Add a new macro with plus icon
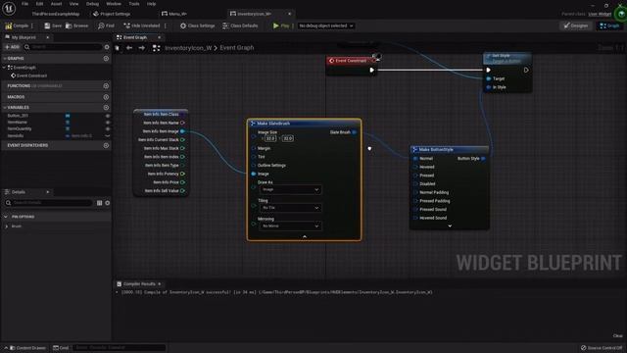 click(x=106, y=97)
